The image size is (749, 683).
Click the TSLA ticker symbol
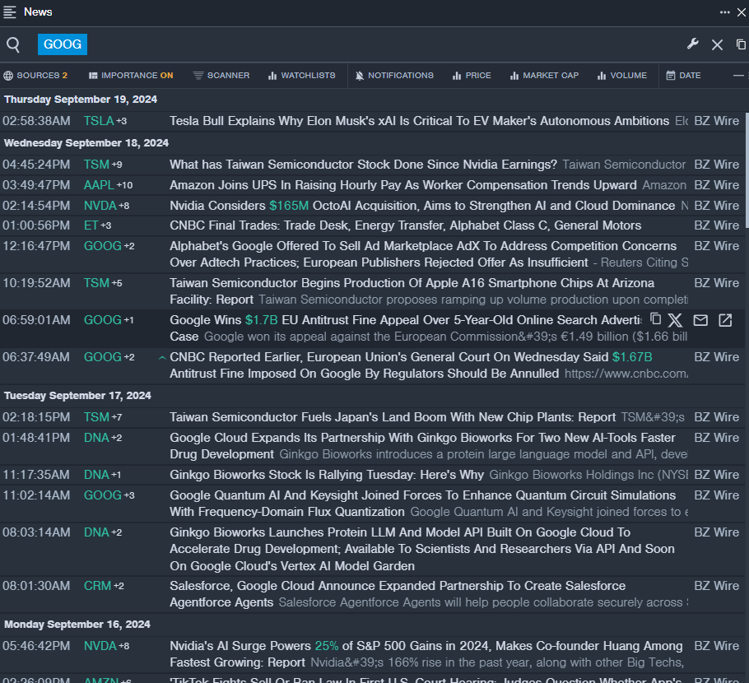coord(99,121)
